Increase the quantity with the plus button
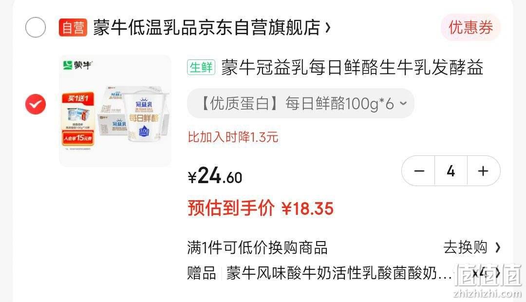Screen dimensions: 526x302 click(483, 171)
